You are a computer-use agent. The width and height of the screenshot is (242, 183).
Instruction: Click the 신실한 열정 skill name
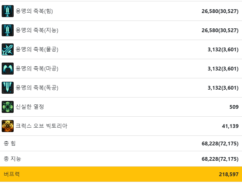tap(30, 107)
